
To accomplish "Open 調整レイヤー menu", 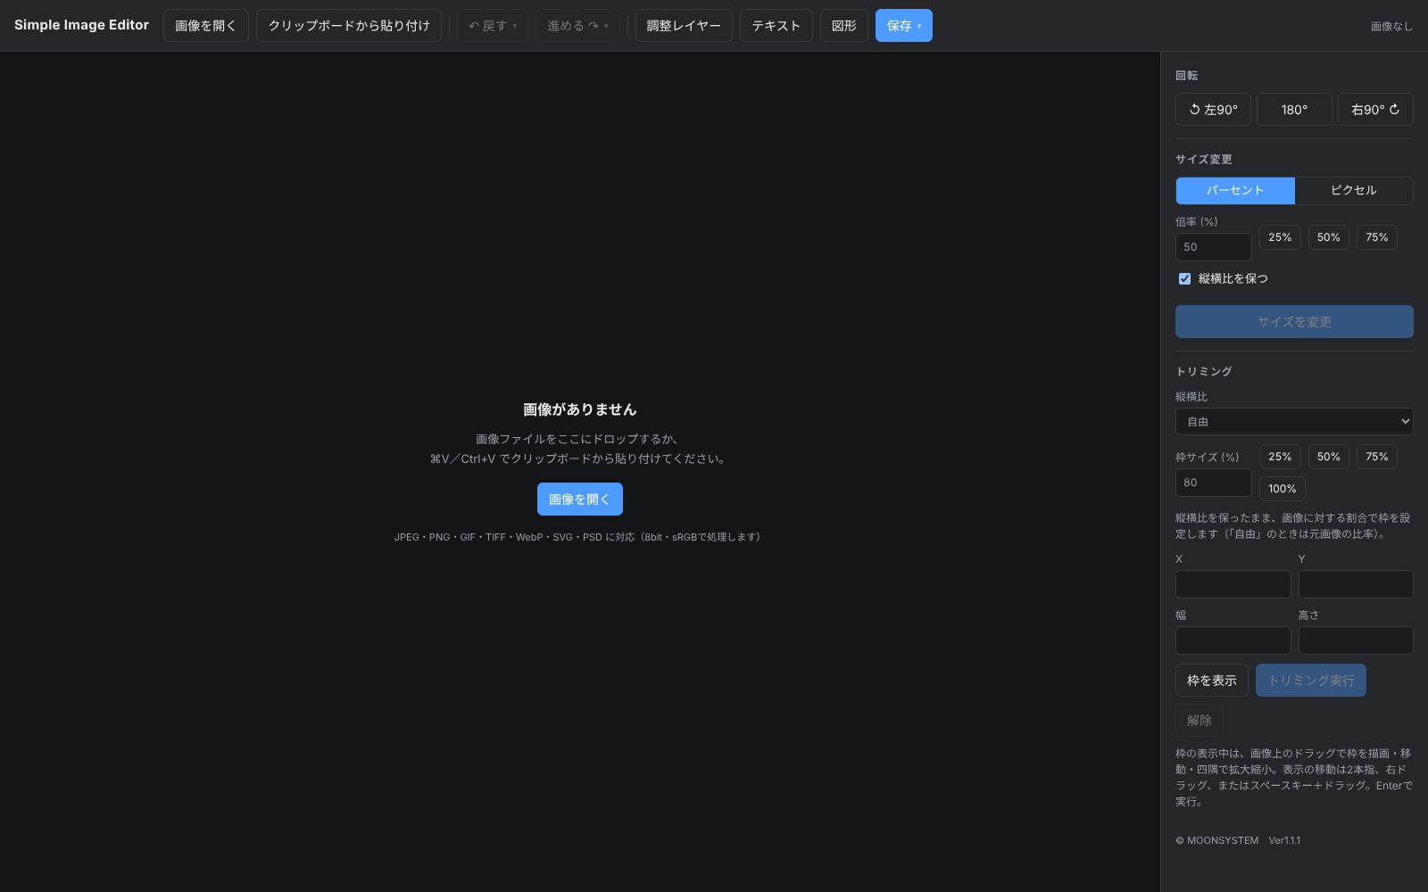I will (684, 26).
